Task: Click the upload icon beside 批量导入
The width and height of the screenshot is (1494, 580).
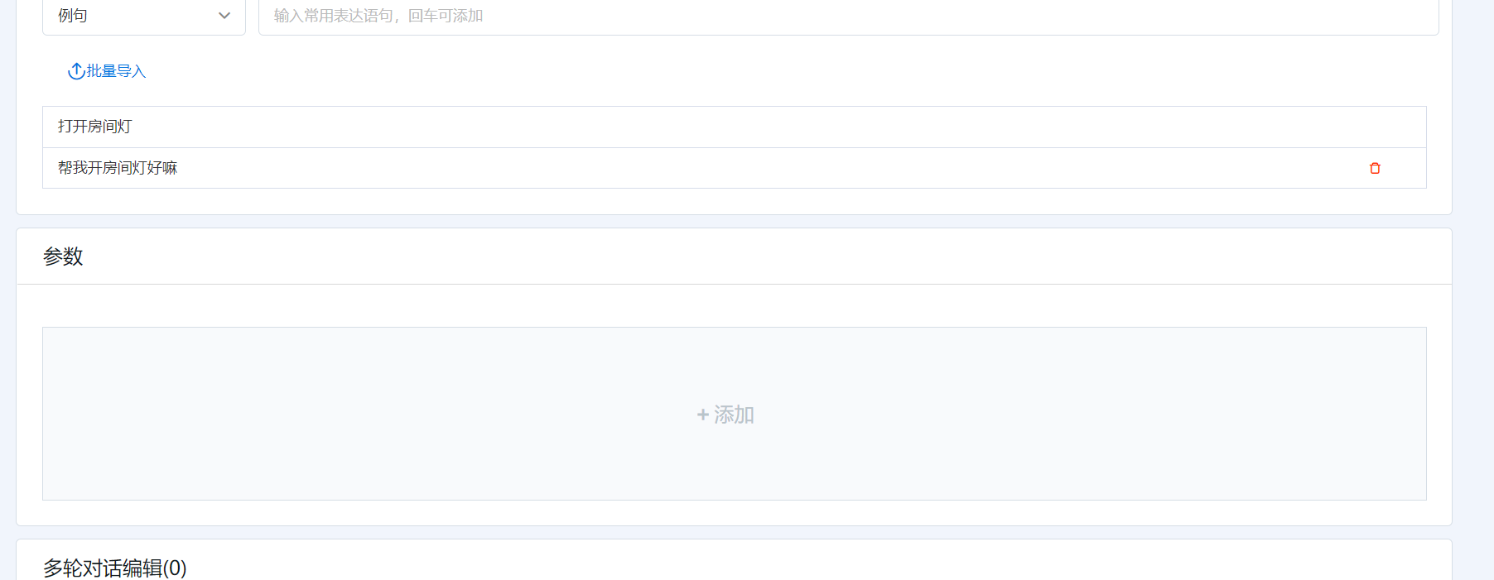Action: point(76,71)
